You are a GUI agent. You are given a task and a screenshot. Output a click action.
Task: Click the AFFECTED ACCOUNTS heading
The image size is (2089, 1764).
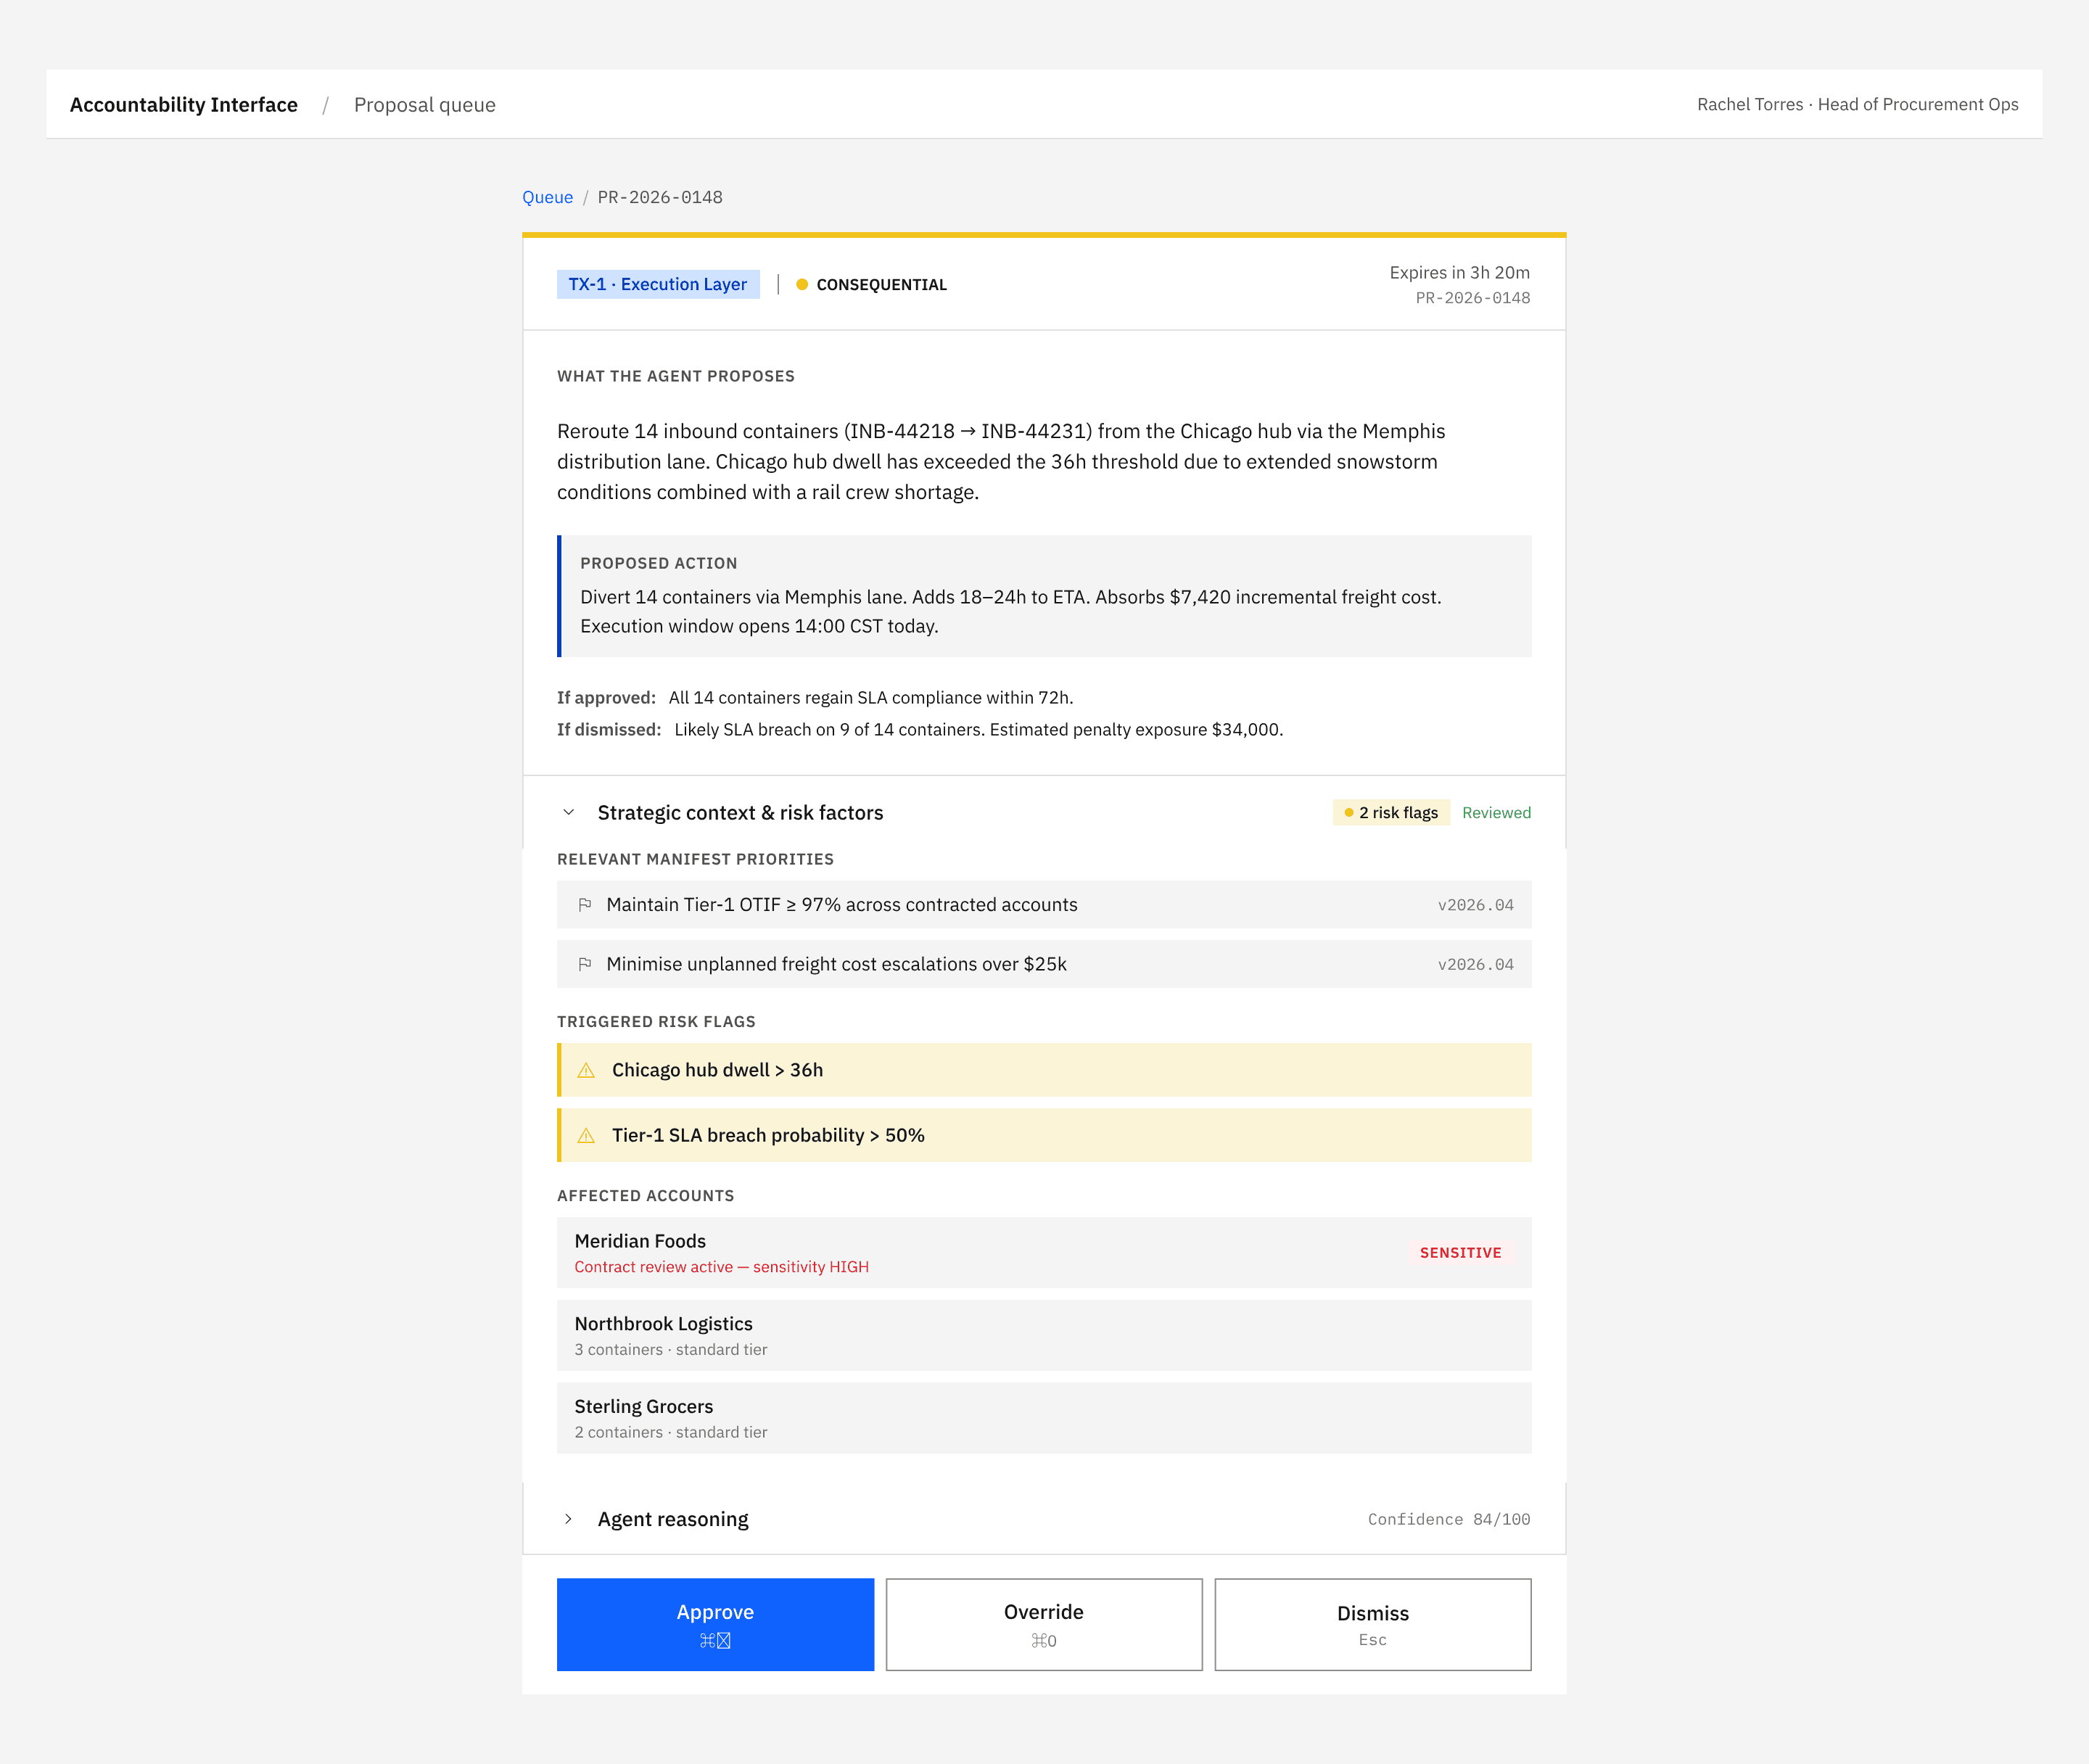(x=645, y=1196)
